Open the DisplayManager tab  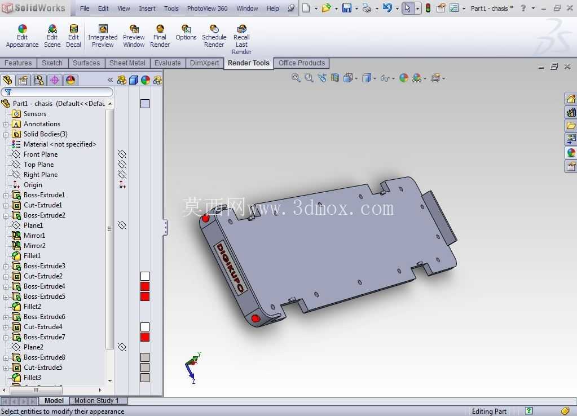71,80
